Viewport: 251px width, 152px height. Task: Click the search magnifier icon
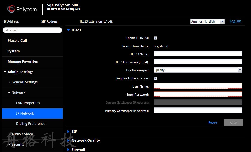coord(6,30)
